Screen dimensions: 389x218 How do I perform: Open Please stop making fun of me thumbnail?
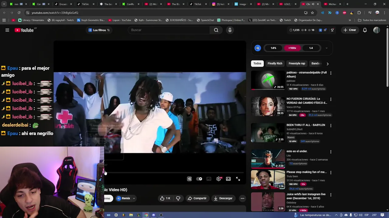pyautogui.click(x=268, y=180)
